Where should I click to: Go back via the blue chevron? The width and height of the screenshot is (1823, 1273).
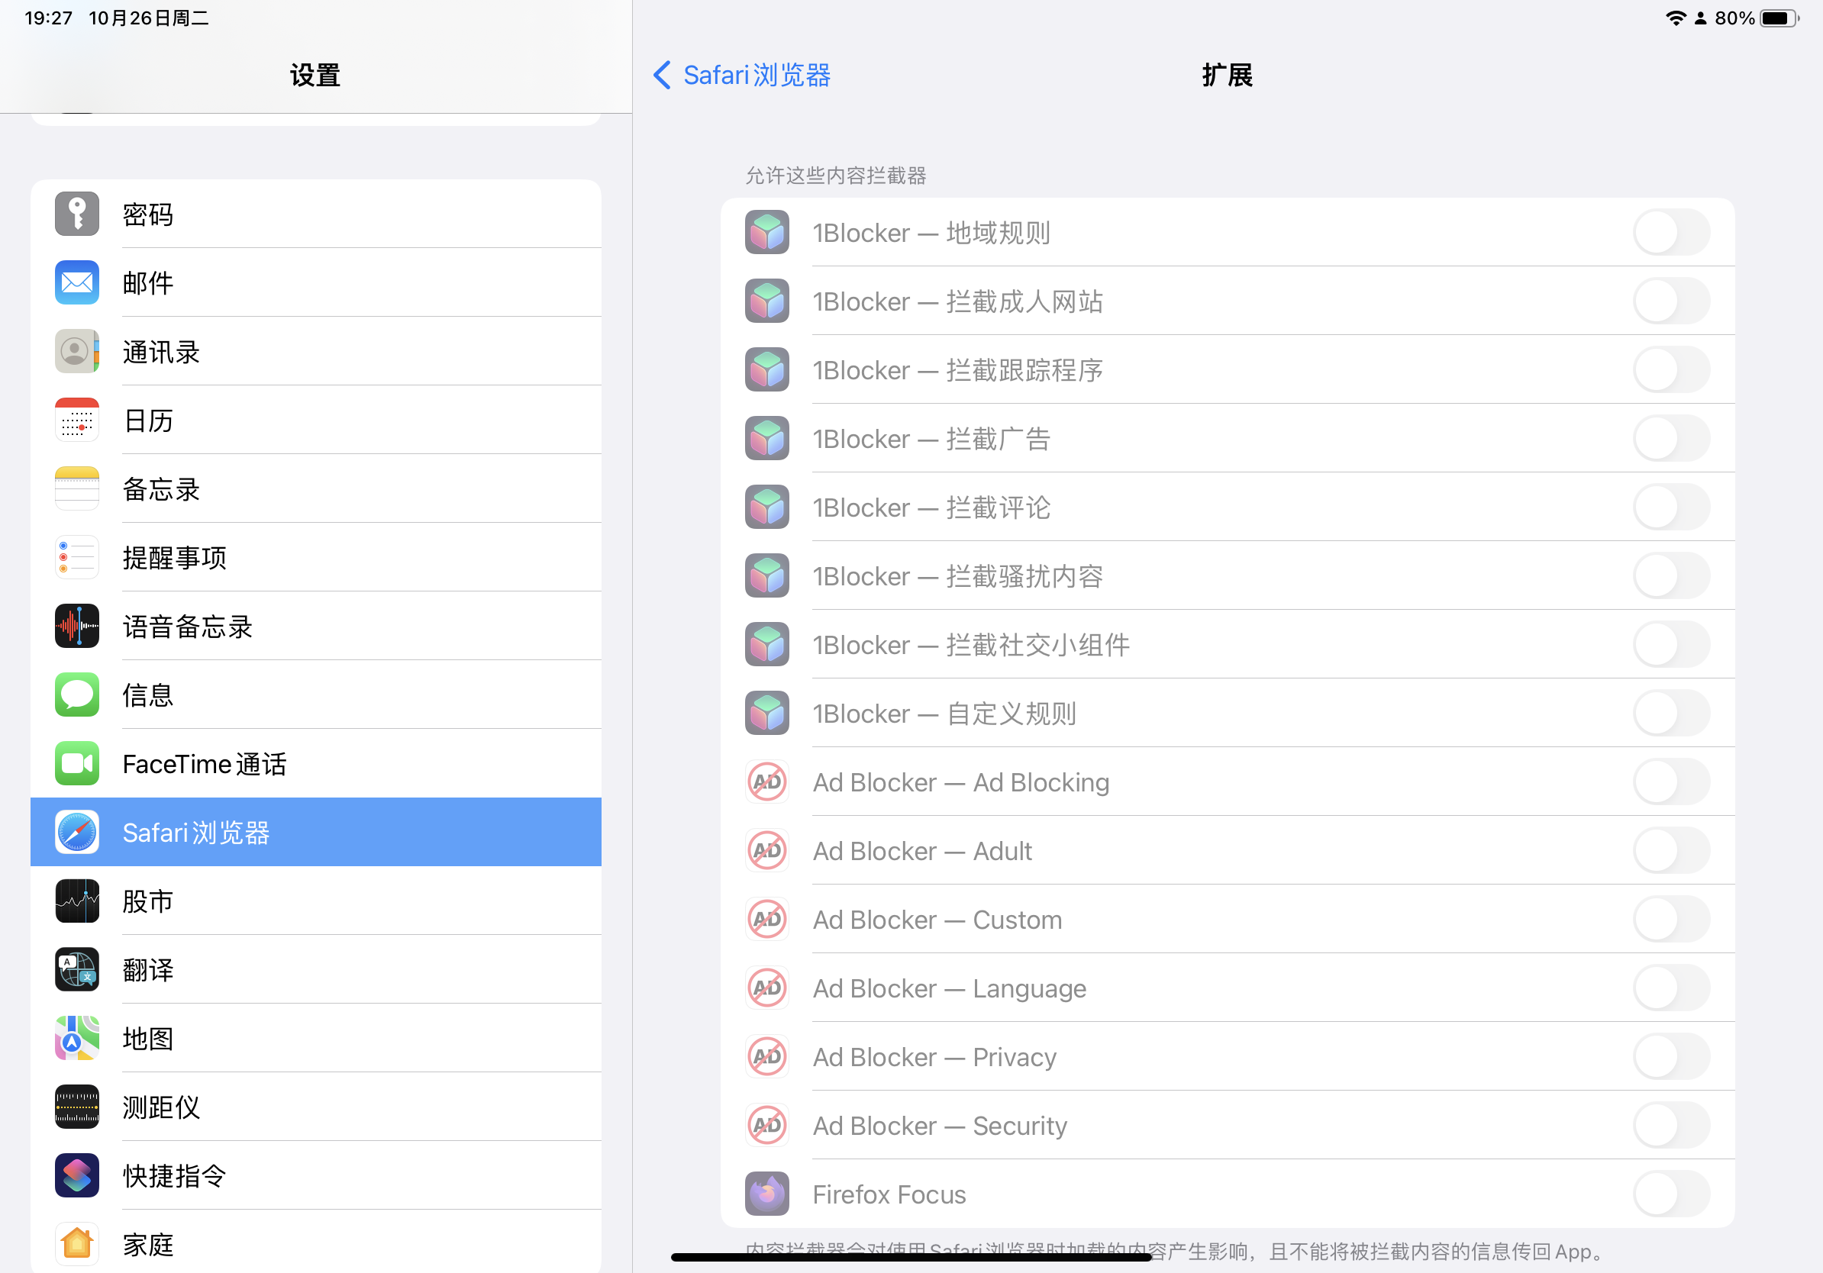[661, 76]
